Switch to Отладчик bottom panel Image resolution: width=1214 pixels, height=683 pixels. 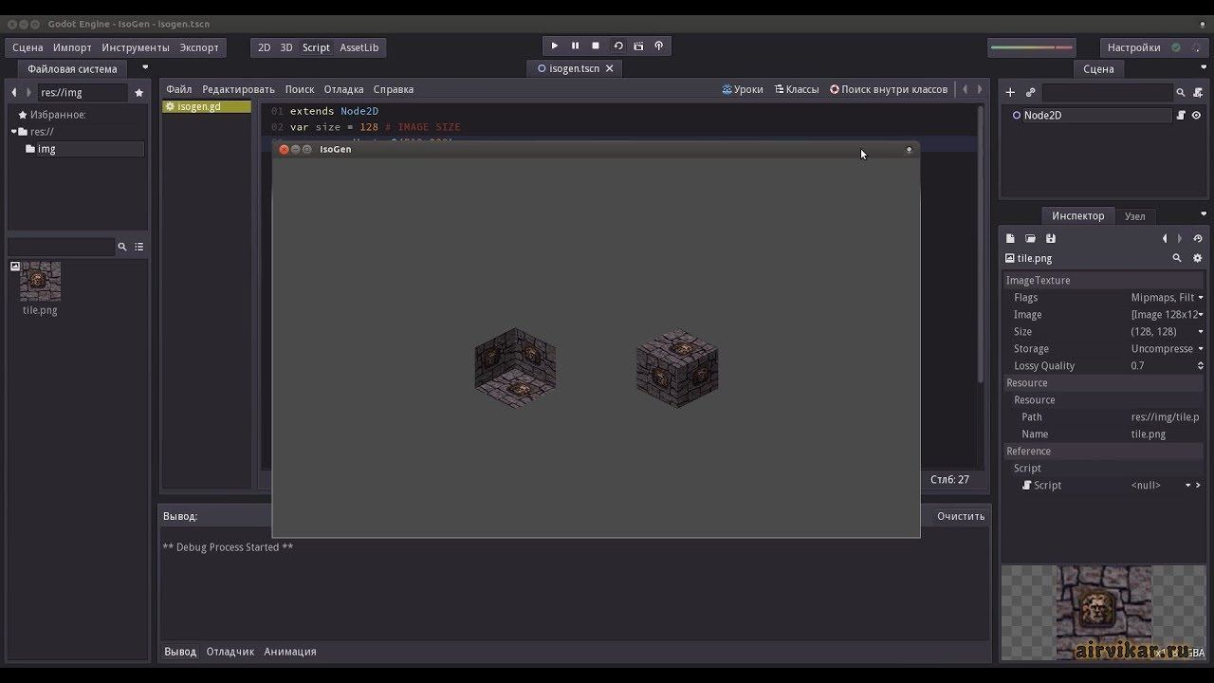click(x=230, y=652)
